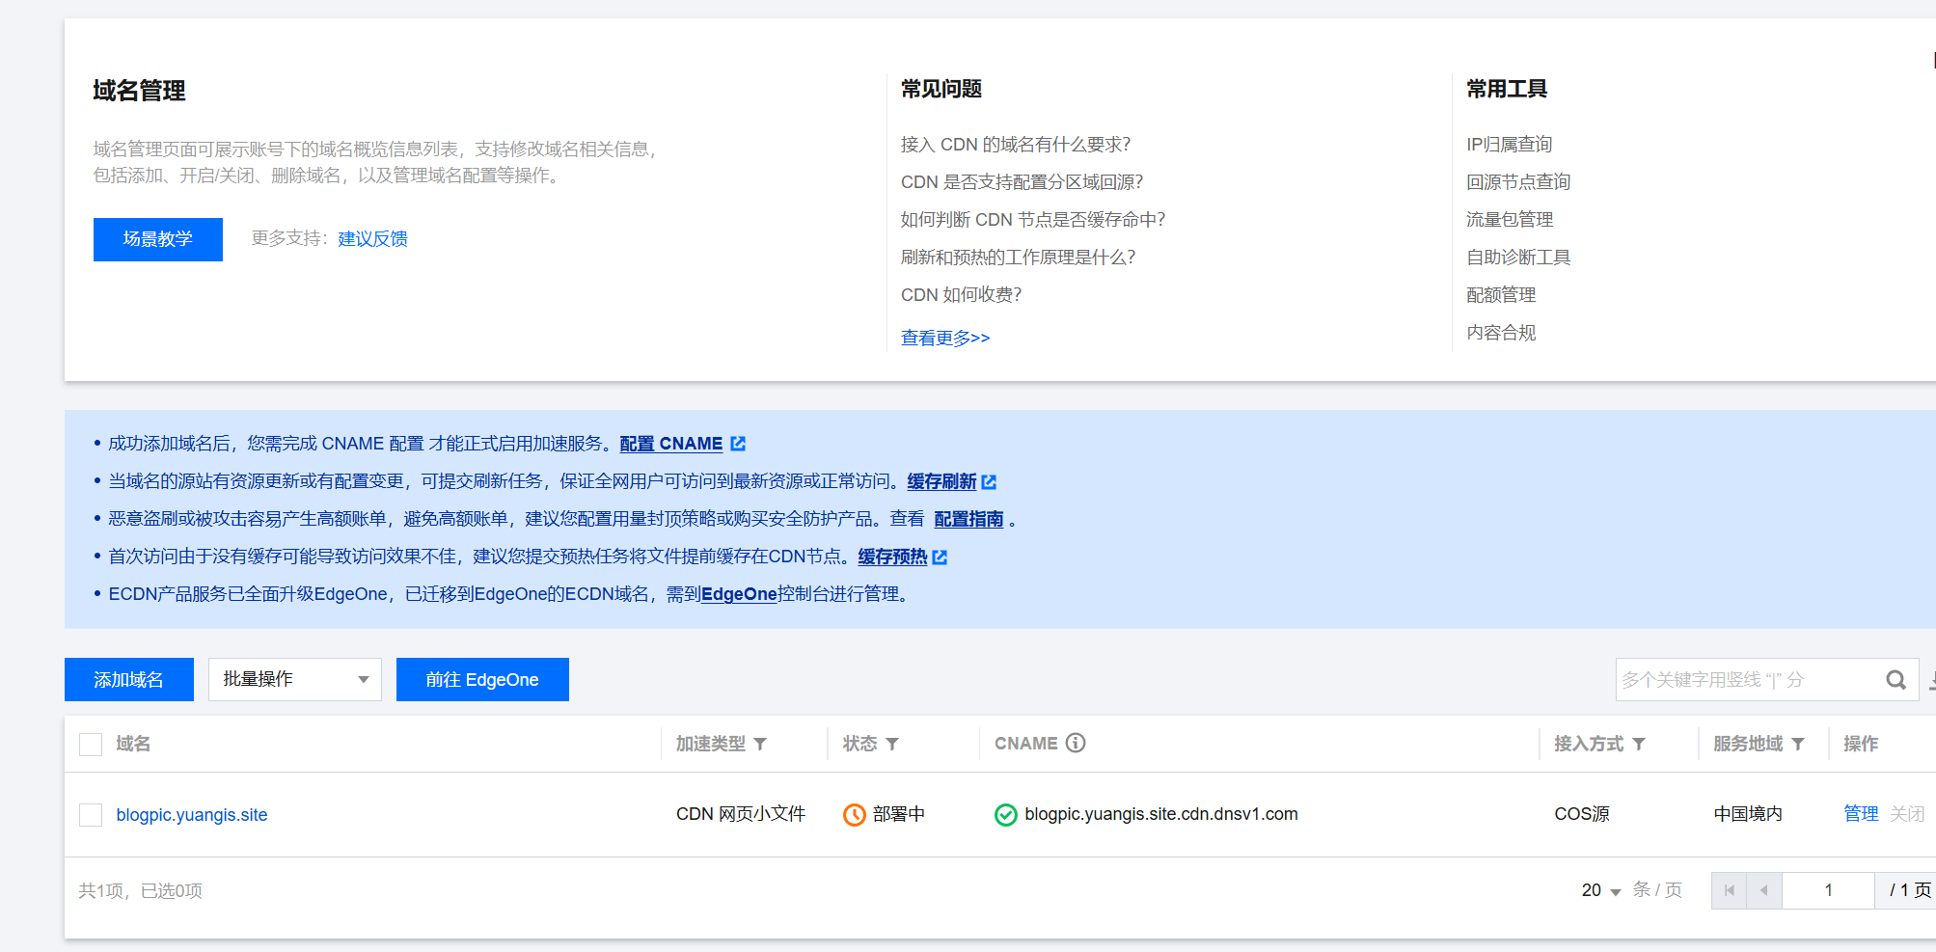Open the 20 条/页 page size dropdown

(x=1601, y=890)
